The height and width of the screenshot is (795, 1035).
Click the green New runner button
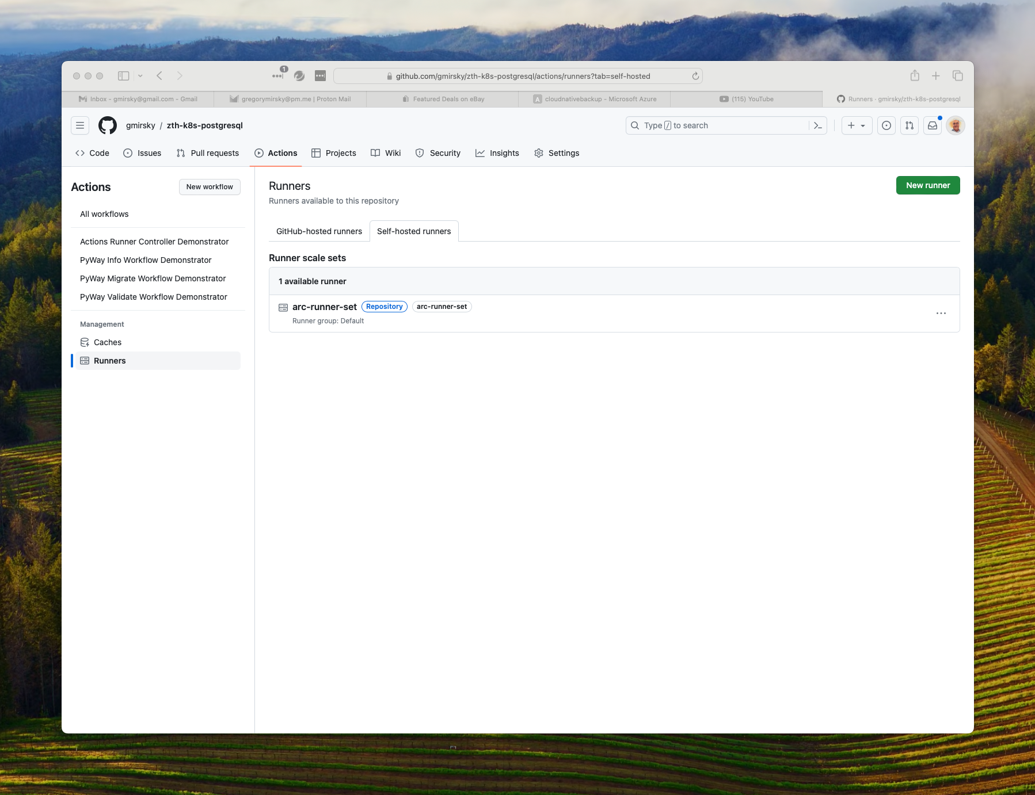[x=928, y=185]
